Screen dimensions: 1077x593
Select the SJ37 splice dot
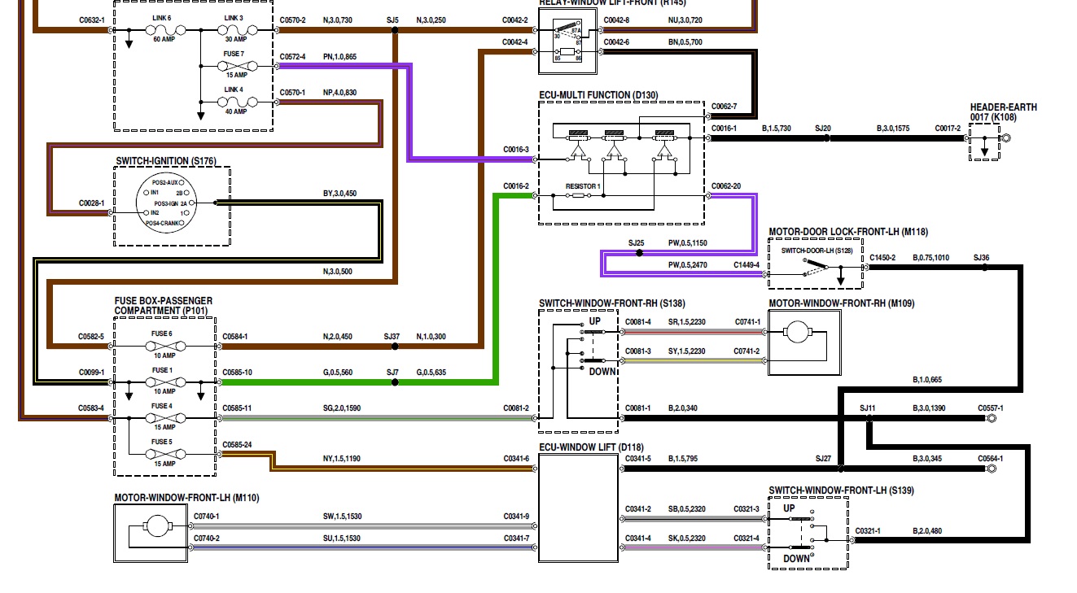point(395,346)
